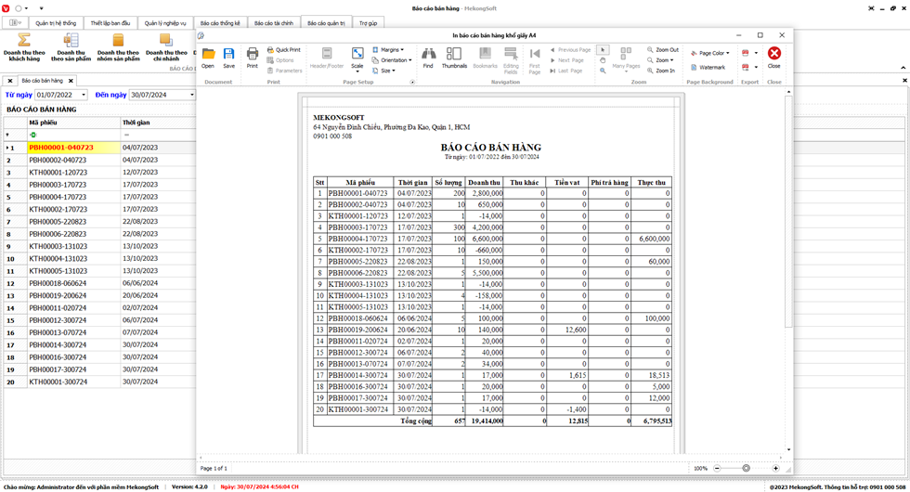Viewport: 910px width, 492px height.
Task: Select row PBH00002-040723 in the grid
Action: point(61,160)
